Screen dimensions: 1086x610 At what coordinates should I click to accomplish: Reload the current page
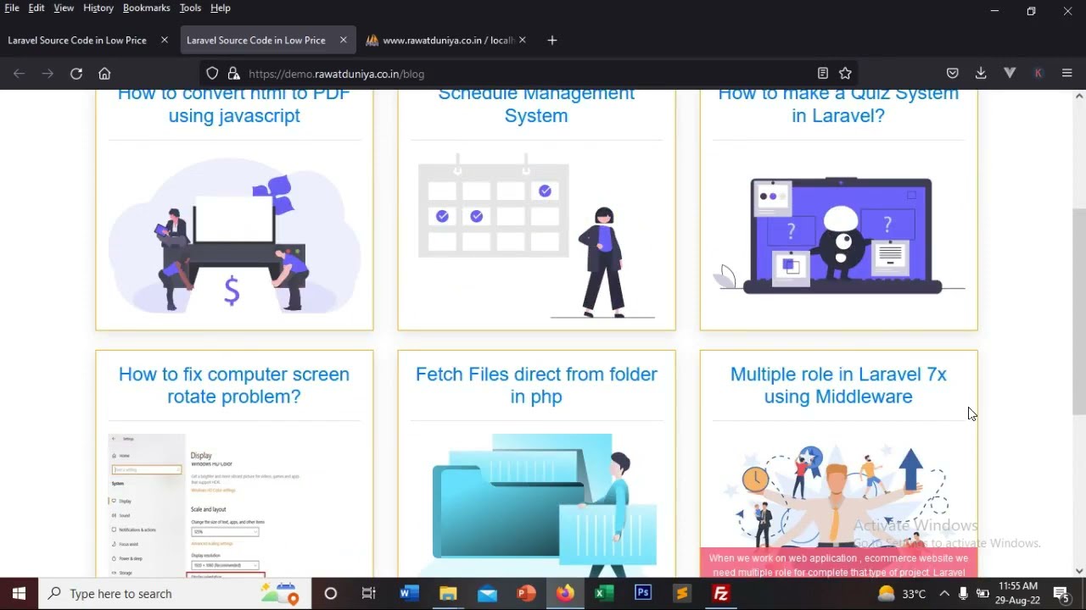[76, 74]
